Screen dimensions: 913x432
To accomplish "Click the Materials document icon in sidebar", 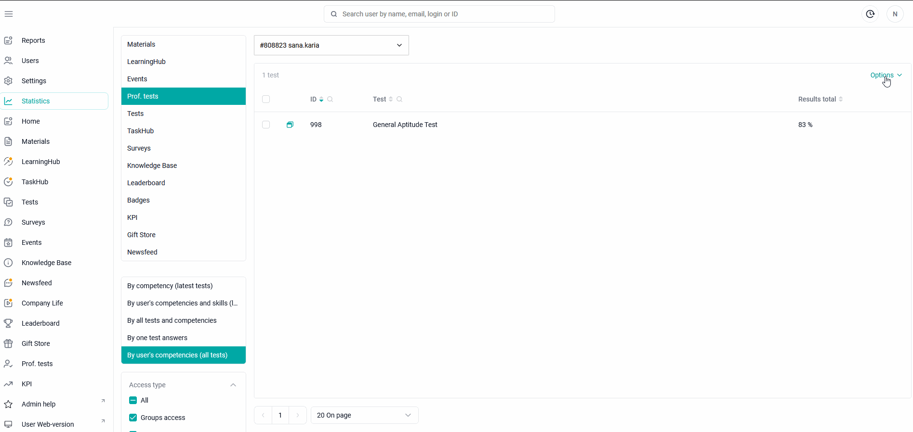I will pyautogui.click(x=8, y=141).
